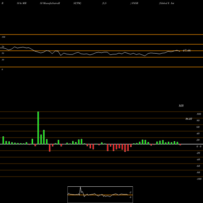Screen dimensions: 203x203
Task: Click the MR axis label 60
Action: (x=198, y=127)
